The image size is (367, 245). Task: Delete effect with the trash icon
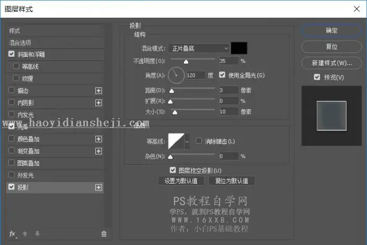[104, 234]
